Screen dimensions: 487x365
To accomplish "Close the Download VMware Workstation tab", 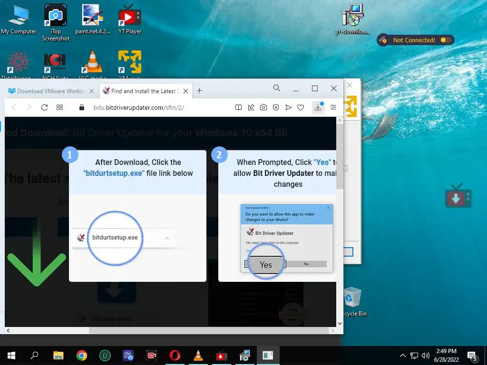I will tap(92, 91).
